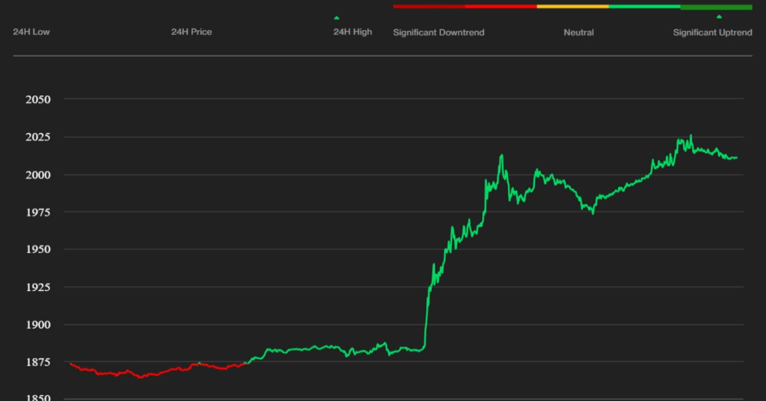Click the yellow neutral segment of the trend bar
Image resolution: width=766 pixels, height=401 pixels.
click(572, 7)
